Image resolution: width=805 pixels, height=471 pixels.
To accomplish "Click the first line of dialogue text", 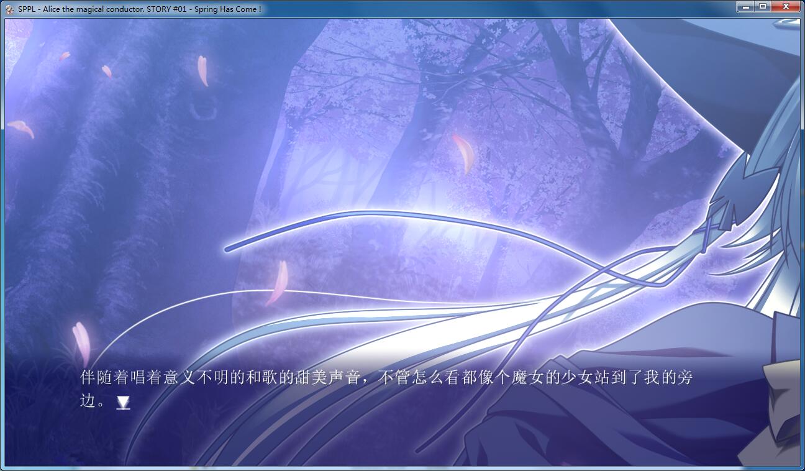I will [x=386, y=377].
